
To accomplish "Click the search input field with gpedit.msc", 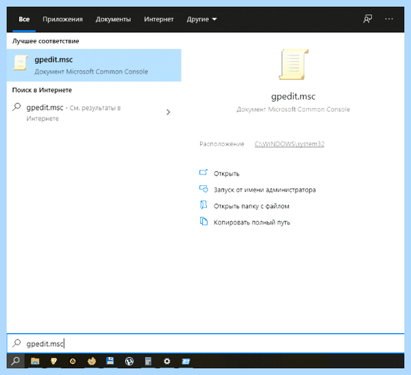I will (x=206, y=343).
